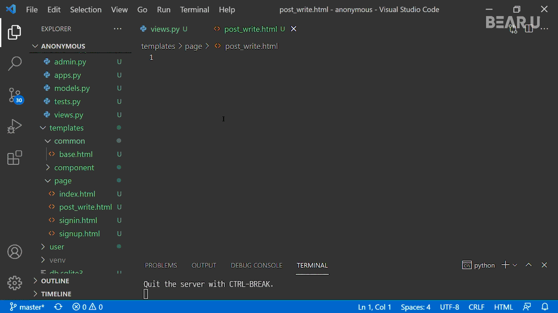Click the python terminal label
This screenshot has height=313, width=558.
(x=479, y=265)
